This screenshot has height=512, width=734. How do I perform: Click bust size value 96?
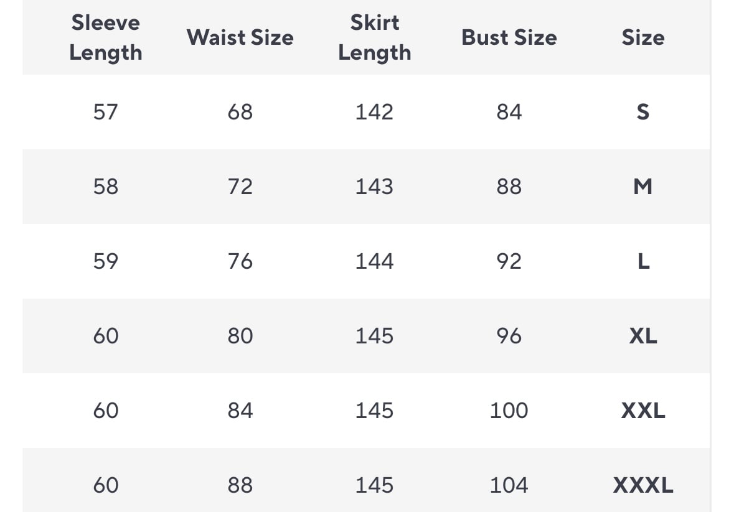coord(509,336)
